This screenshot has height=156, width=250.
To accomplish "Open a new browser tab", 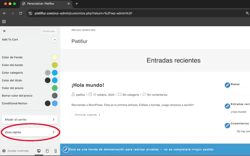I will coord(77,4).
